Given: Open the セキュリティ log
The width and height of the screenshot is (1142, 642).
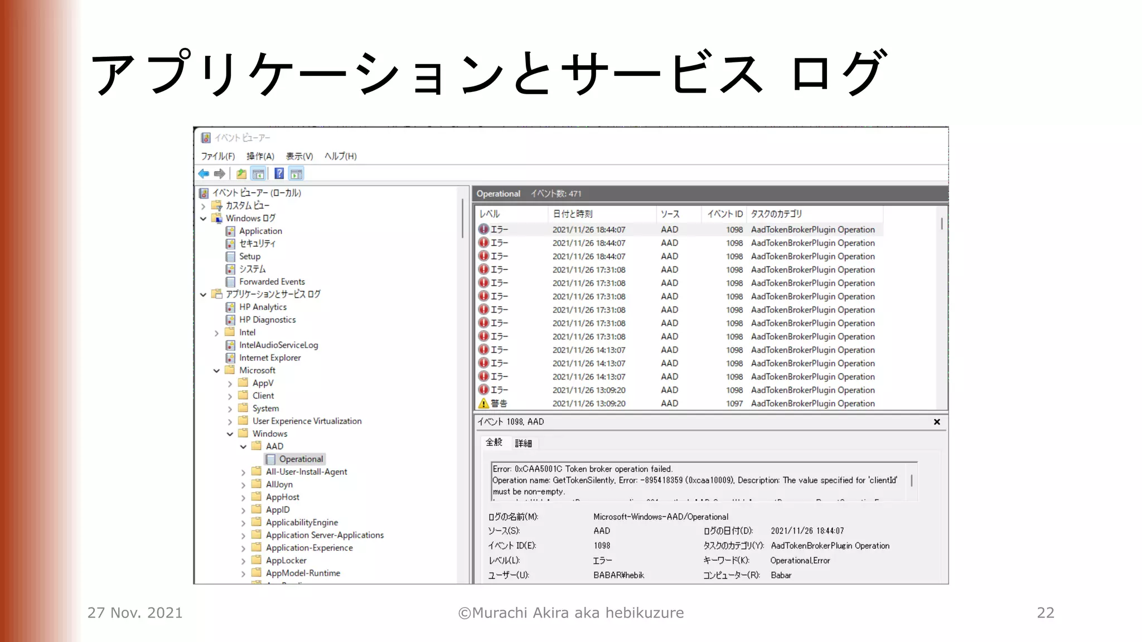Looking at the screenshot, I should coord(257,244).
